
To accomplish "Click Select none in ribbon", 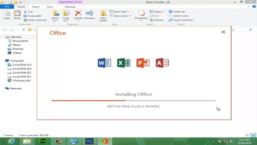I will click(178, 16).
